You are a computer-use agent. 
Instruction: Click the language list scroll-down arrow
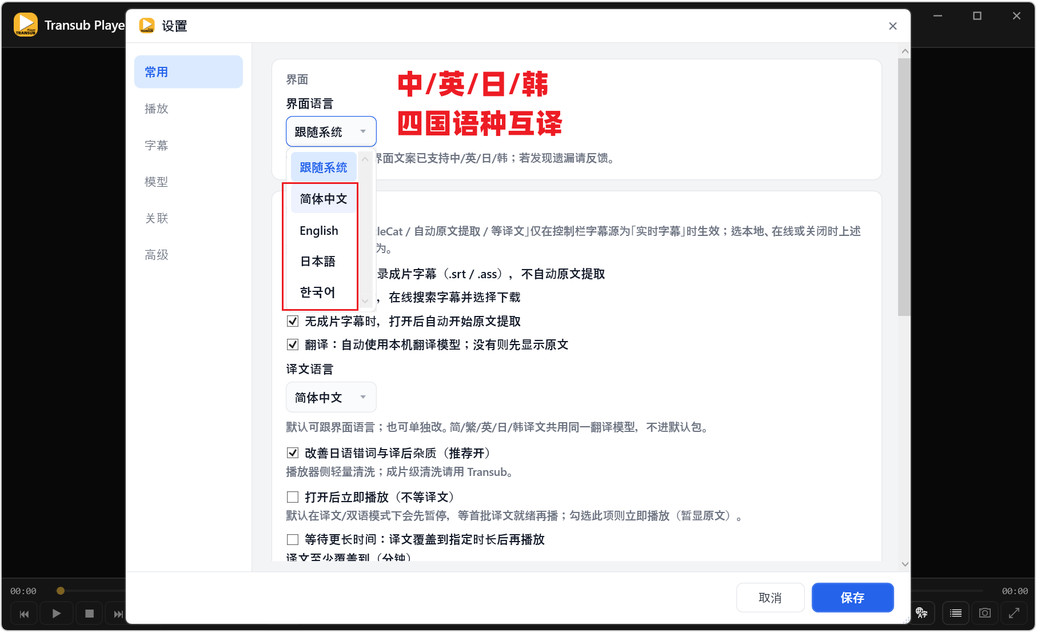365,301
